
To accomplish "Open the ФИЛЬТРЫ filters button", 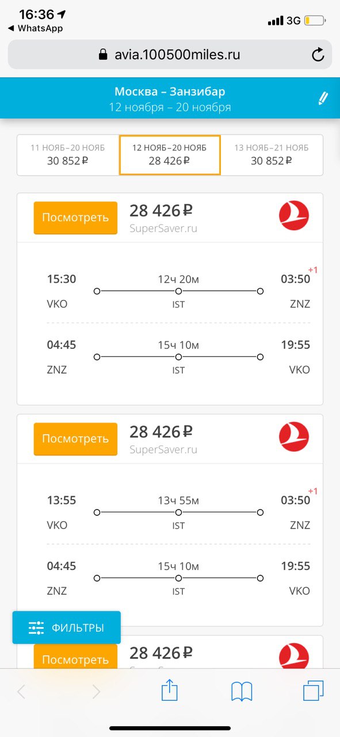I will (67, 628).
